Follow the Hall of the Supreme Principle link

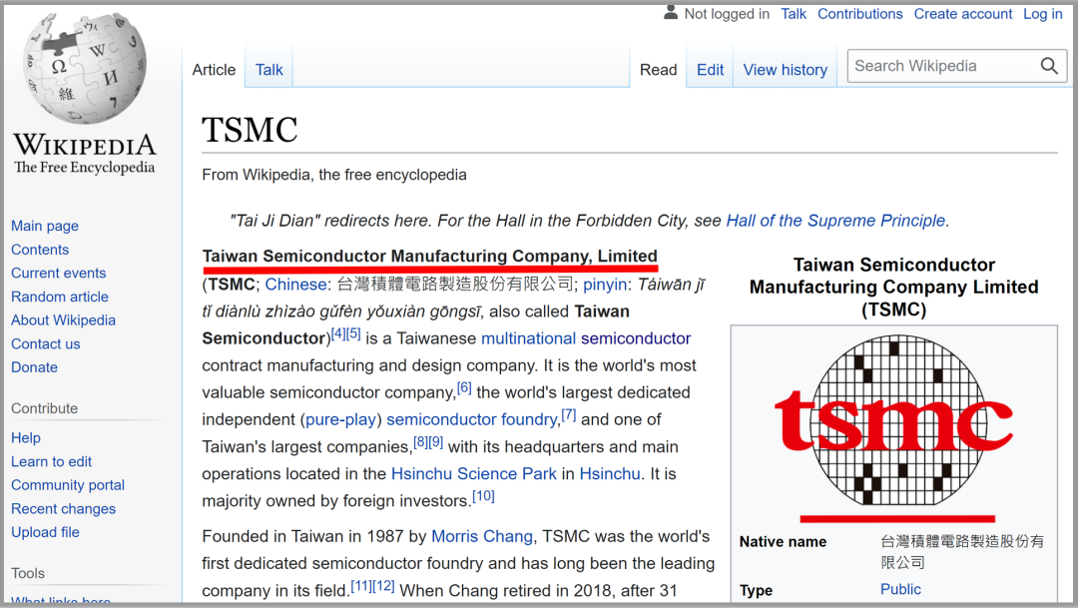(x=836, y=221)
